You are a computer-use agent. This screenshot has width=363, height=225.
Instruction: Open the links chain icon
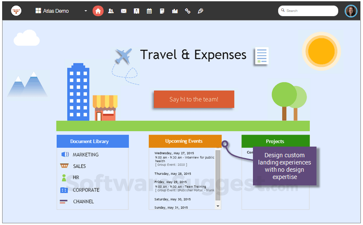point(188,11)
